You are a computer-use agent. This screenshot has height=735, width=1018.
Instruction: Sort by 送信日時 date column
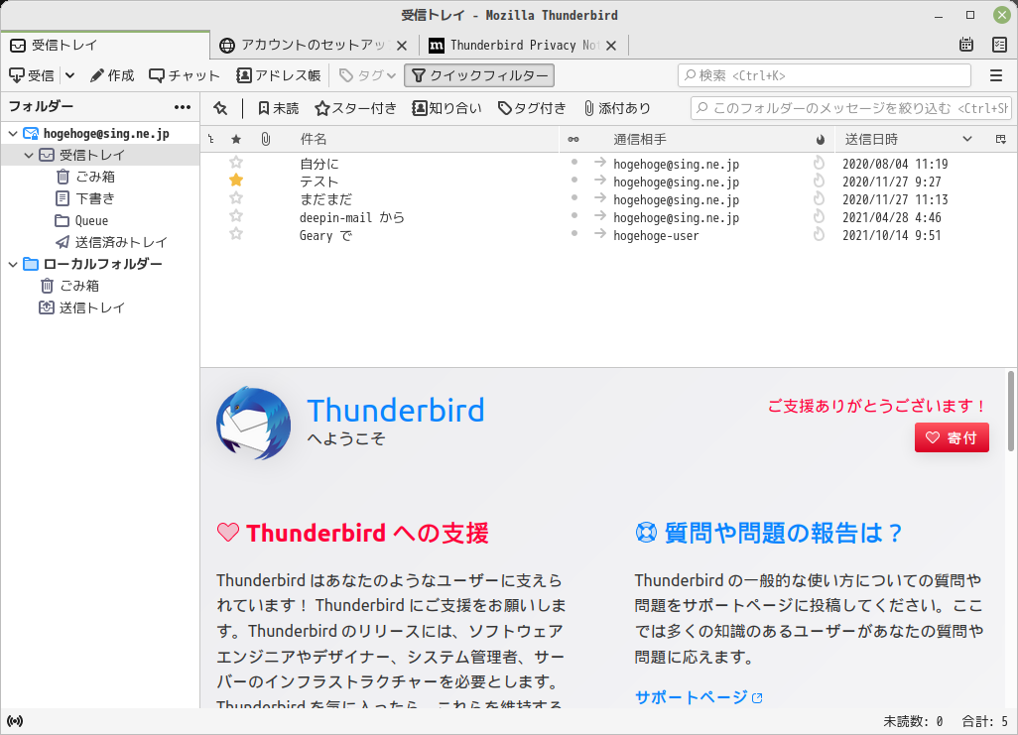909,139
